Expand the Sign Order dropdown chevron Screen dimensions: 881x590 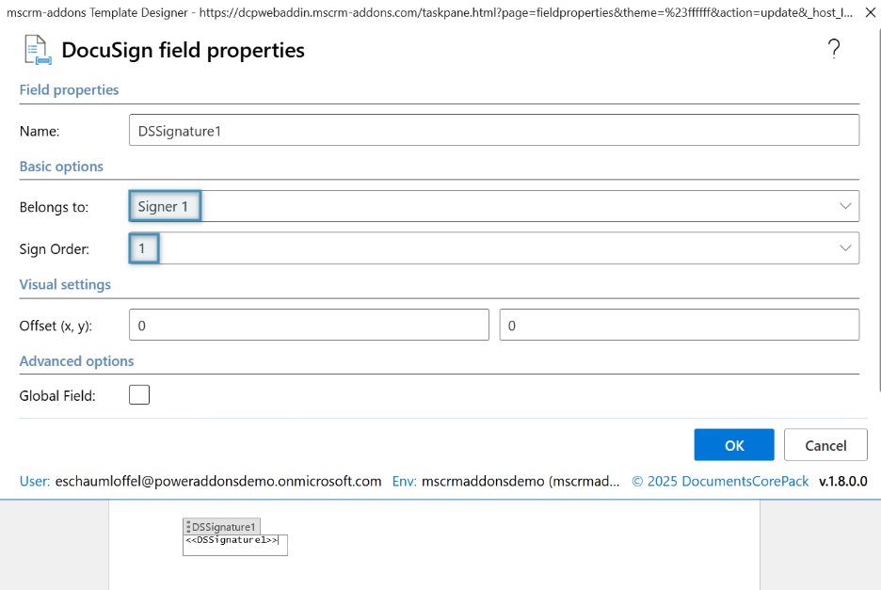click(x=844, y=247)
